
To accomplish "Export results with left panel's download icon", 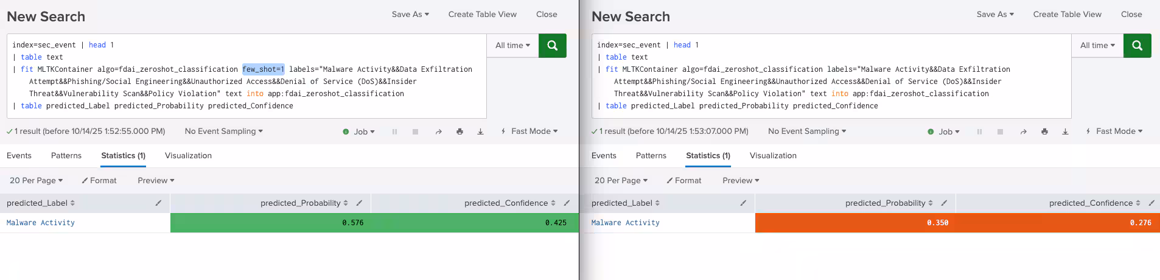I will click(480, 131).
